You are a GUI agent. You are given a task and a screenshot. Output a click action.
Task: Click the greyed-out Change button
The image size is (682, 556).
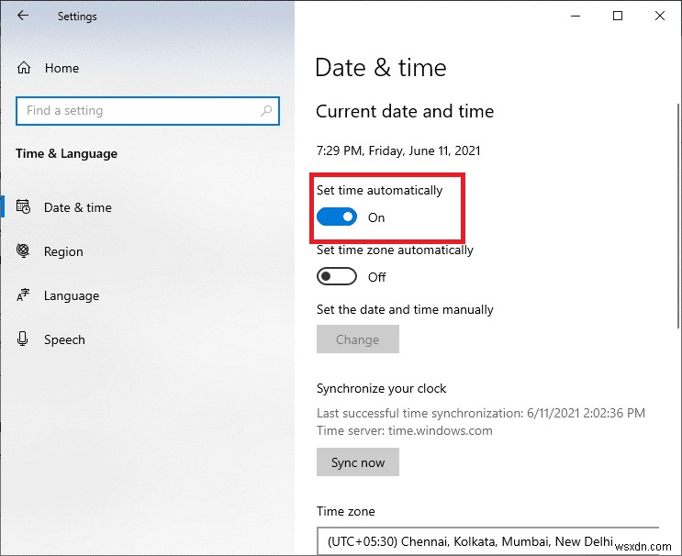pyautogui.click(x=358, y=339)
